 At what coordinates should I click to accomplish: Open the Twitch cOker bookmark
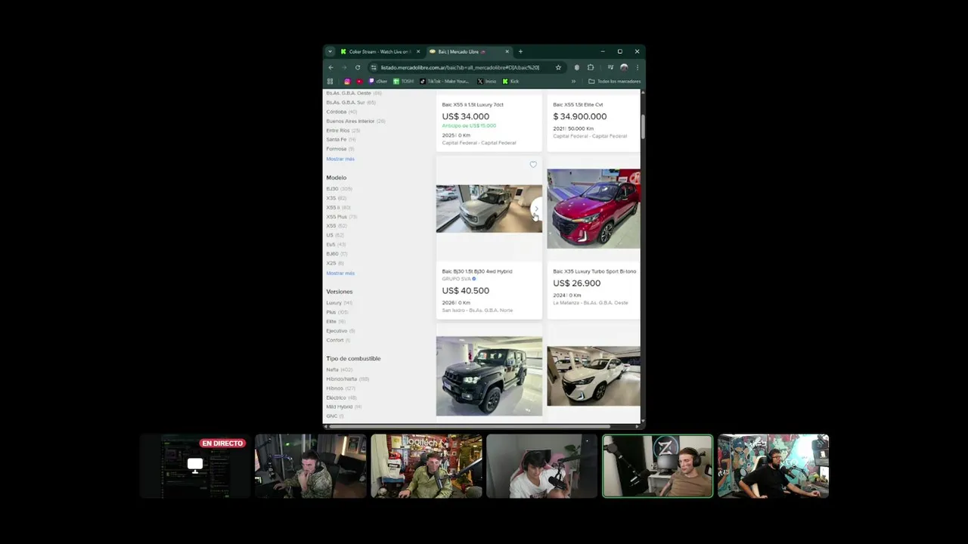378,81
